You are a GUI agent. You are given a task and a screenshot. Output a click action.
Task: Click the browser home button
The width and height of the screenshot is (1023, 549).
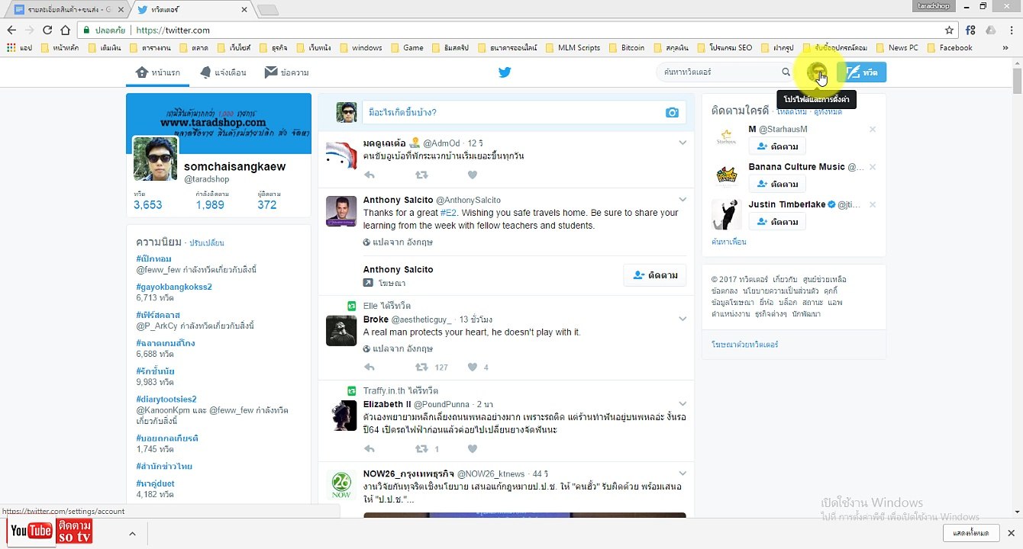click(66, 30)
